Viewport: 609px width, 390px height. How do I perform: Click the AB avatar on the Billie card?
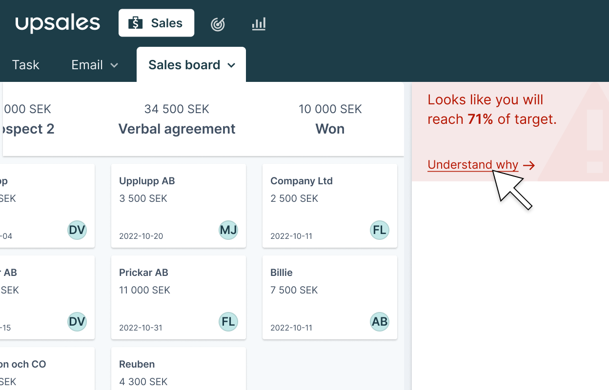click(380, 322)
